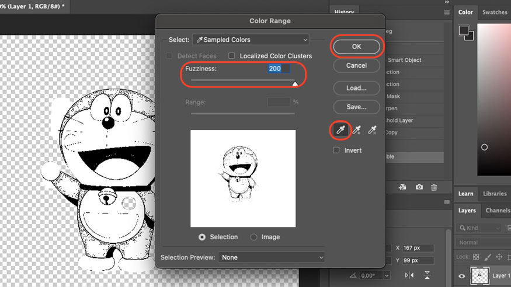Choose the Image radio button
This screenshot has height=287, width=511.
(x=253, y=237)
